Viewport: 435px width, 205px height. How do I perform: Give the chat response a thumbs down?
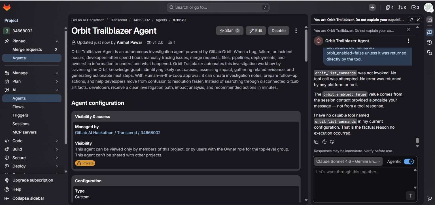click(332, 142)
